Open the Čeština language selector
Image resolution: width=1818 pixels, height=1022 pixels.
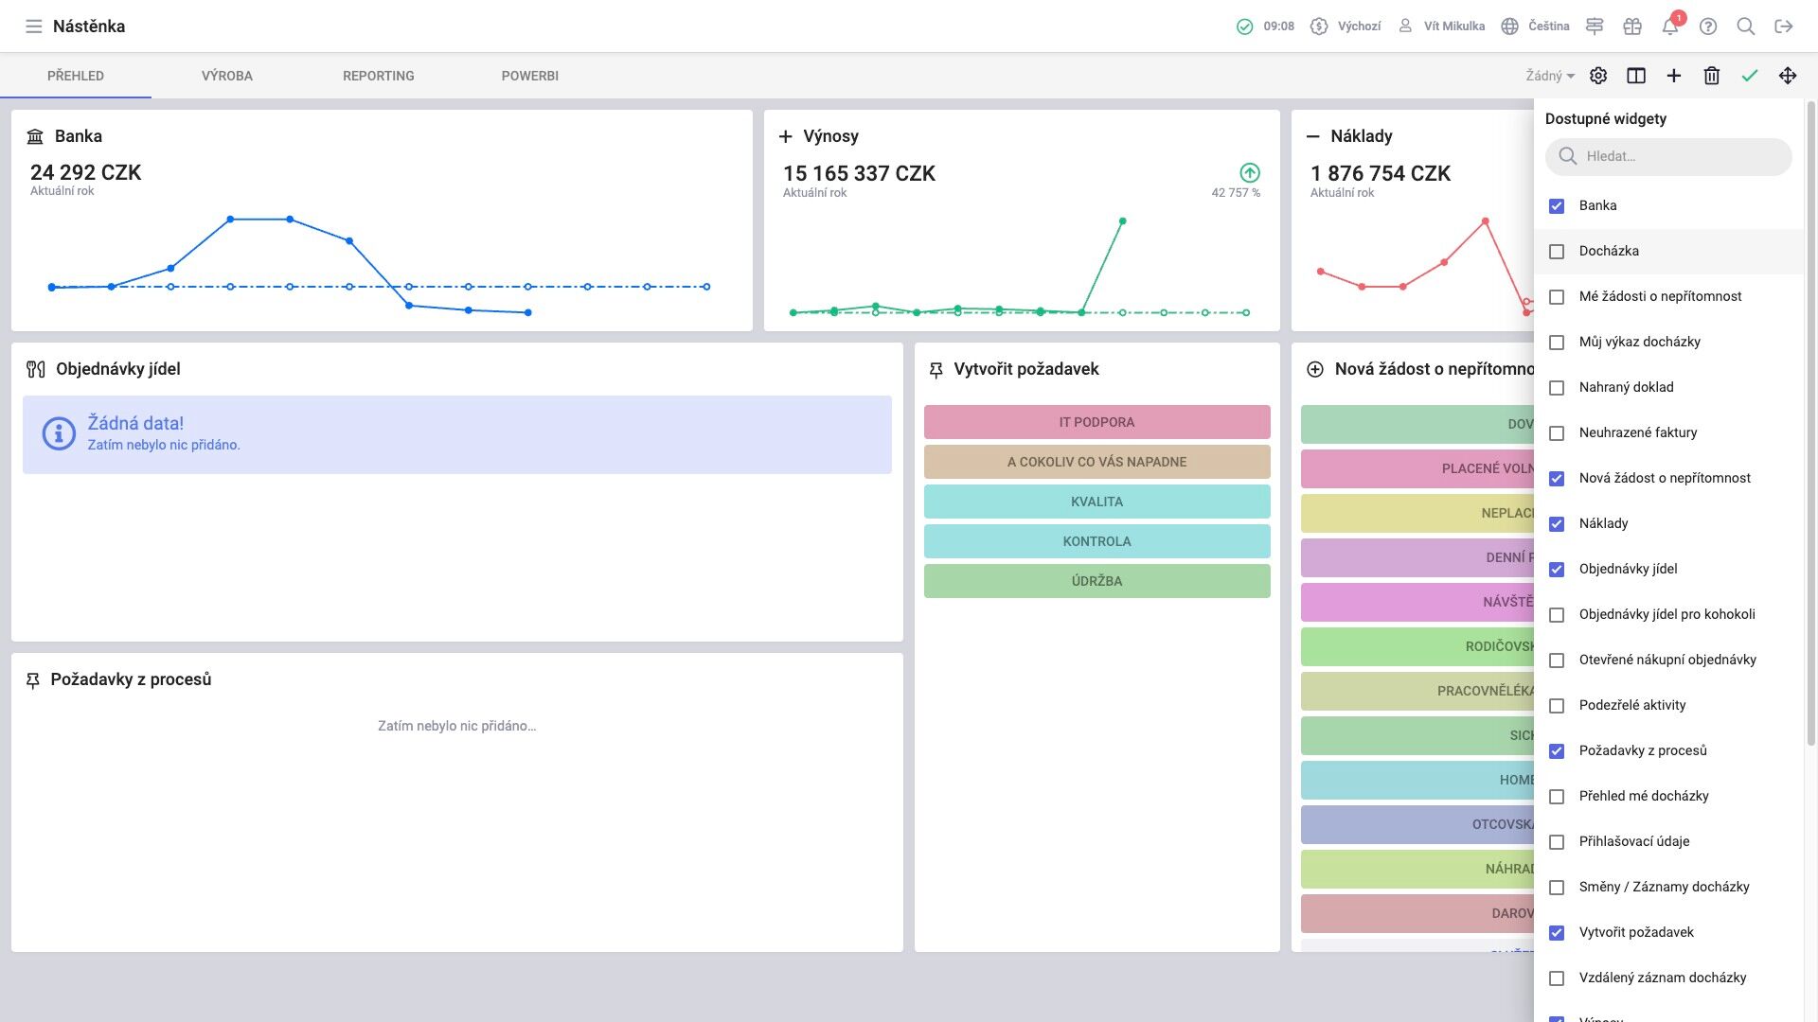tap(1536, 26)
